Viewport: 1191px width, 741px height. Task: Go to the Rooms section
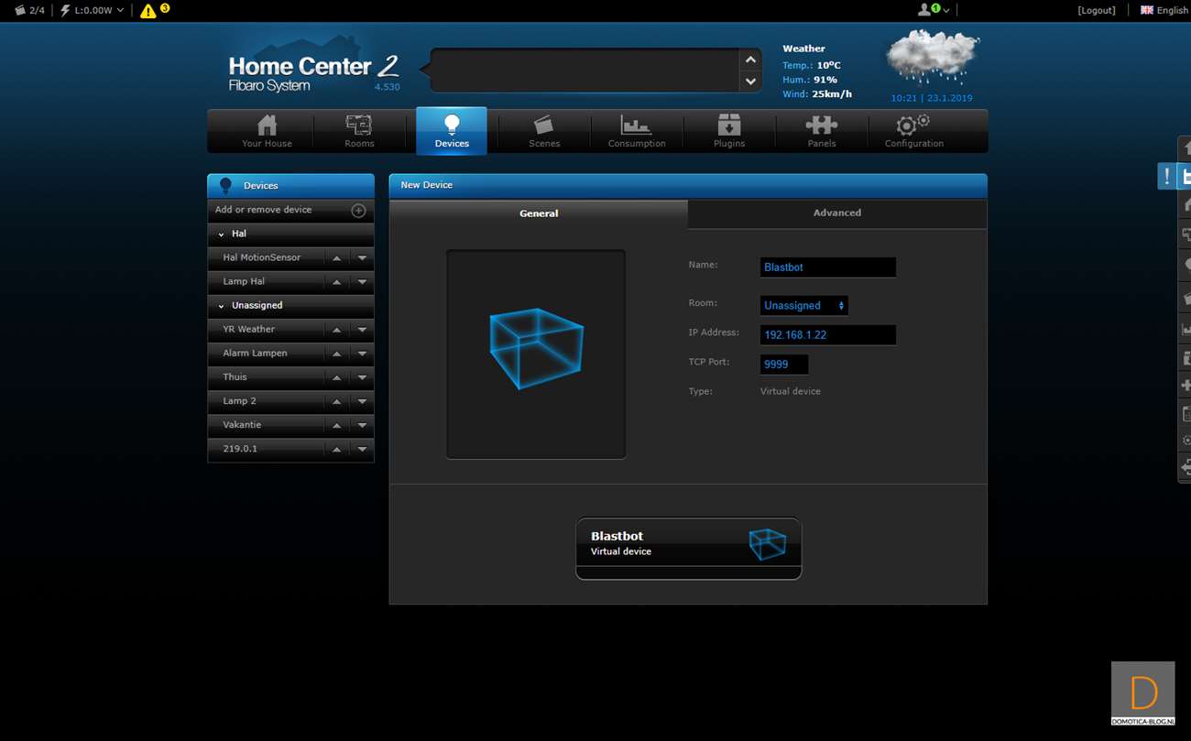coord(359,131)
